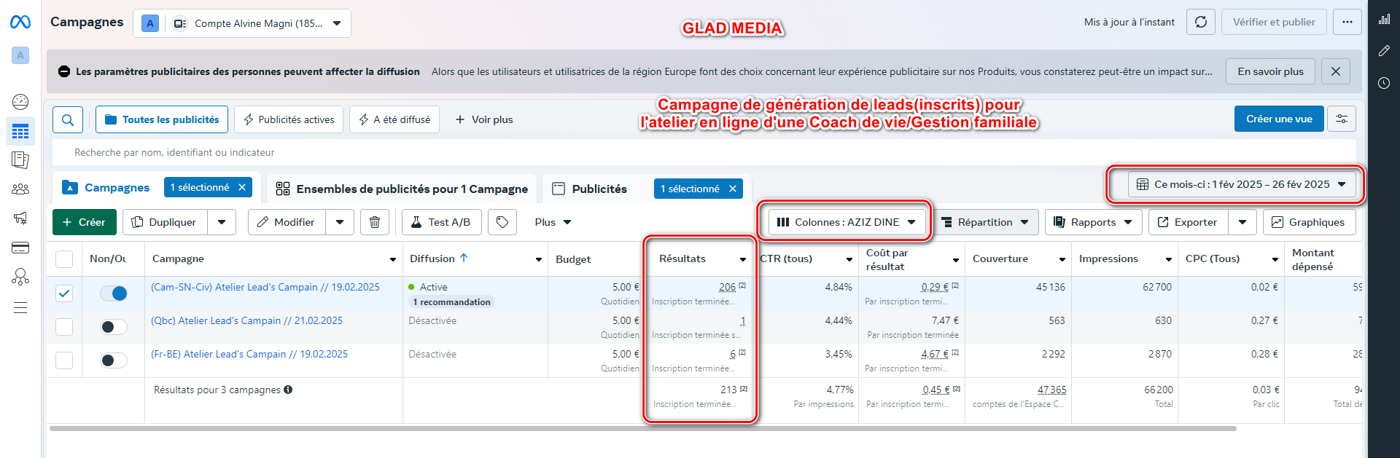The image size is (1400, 458).
Task: Clear the Campagnes tab 1 sélectionné chip
Action: (242, 187)
